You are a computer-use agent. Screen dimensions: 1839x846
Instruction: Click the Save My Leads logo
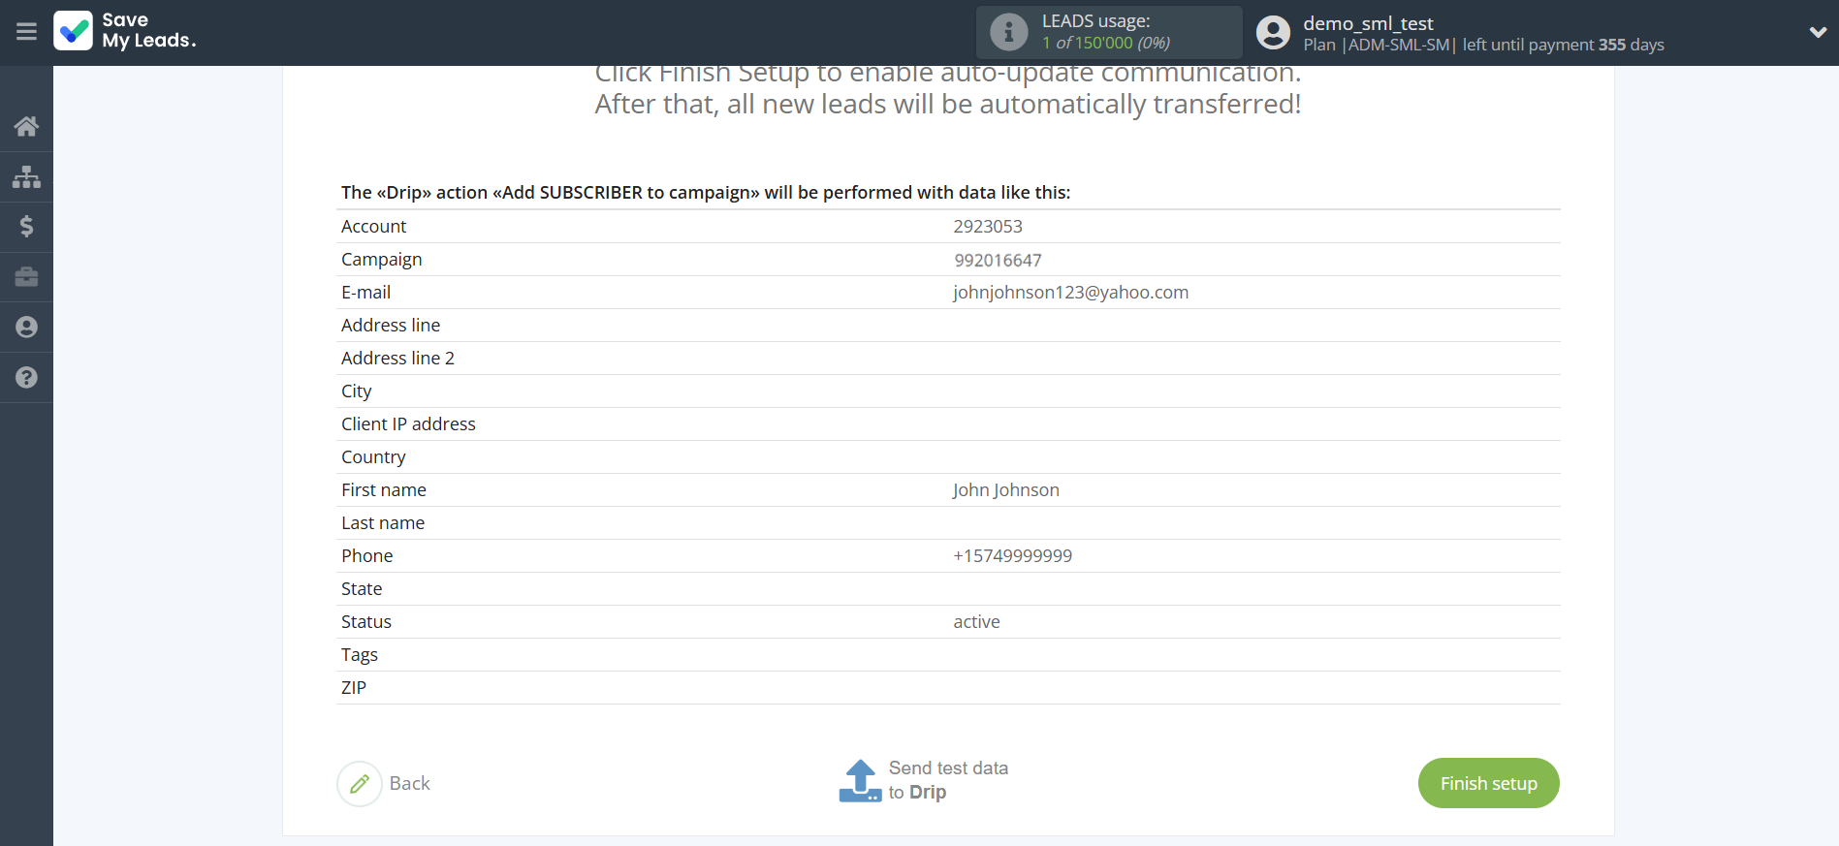pyautogui.click(x=125, y=31)
